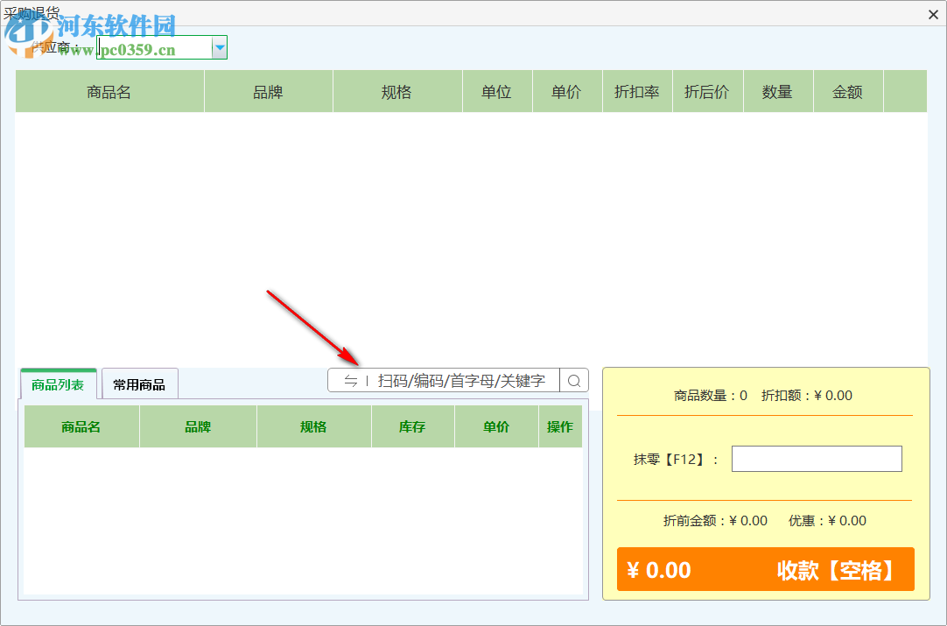Click the 折后价 column header
Screen dimensions: 947x626
tap(708, 92)
